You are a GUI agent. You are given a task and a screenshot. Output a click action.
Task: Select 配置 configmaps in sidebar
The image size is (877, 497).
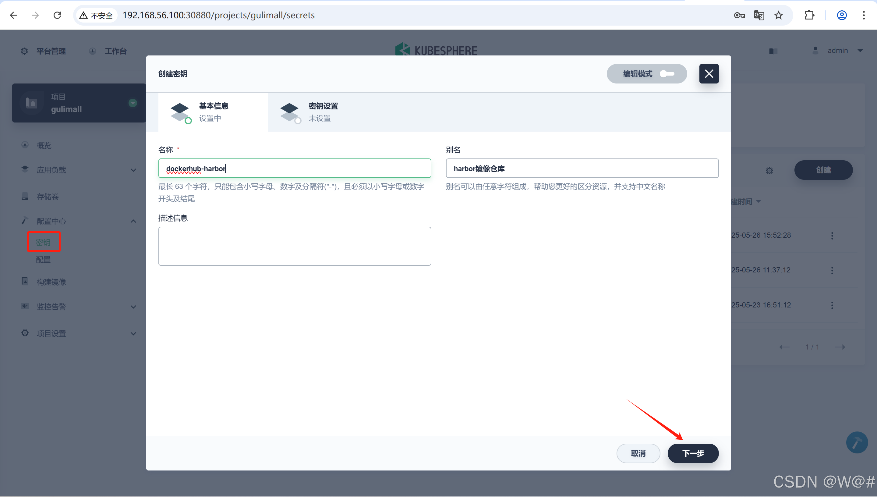tap(43, 260)
